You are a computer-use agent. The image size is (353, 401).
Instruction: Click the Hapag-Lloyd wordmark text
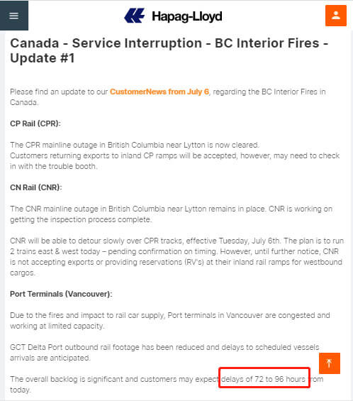pyautogui.click(x=186, y=16)
